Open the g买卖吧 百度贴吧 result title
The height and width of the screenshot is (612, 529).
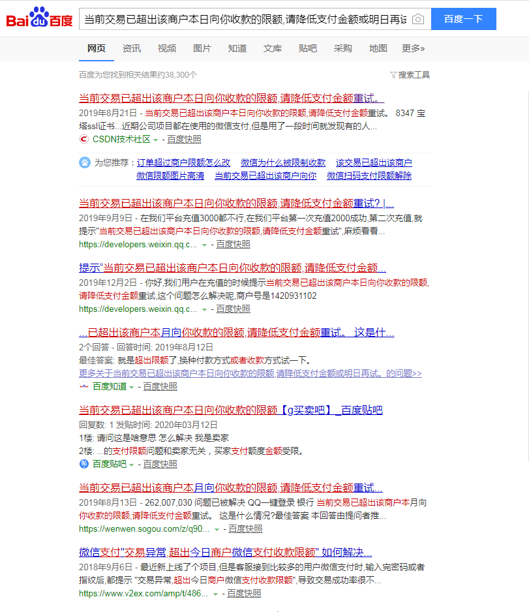pyautogui.click(x=230, y=410)
